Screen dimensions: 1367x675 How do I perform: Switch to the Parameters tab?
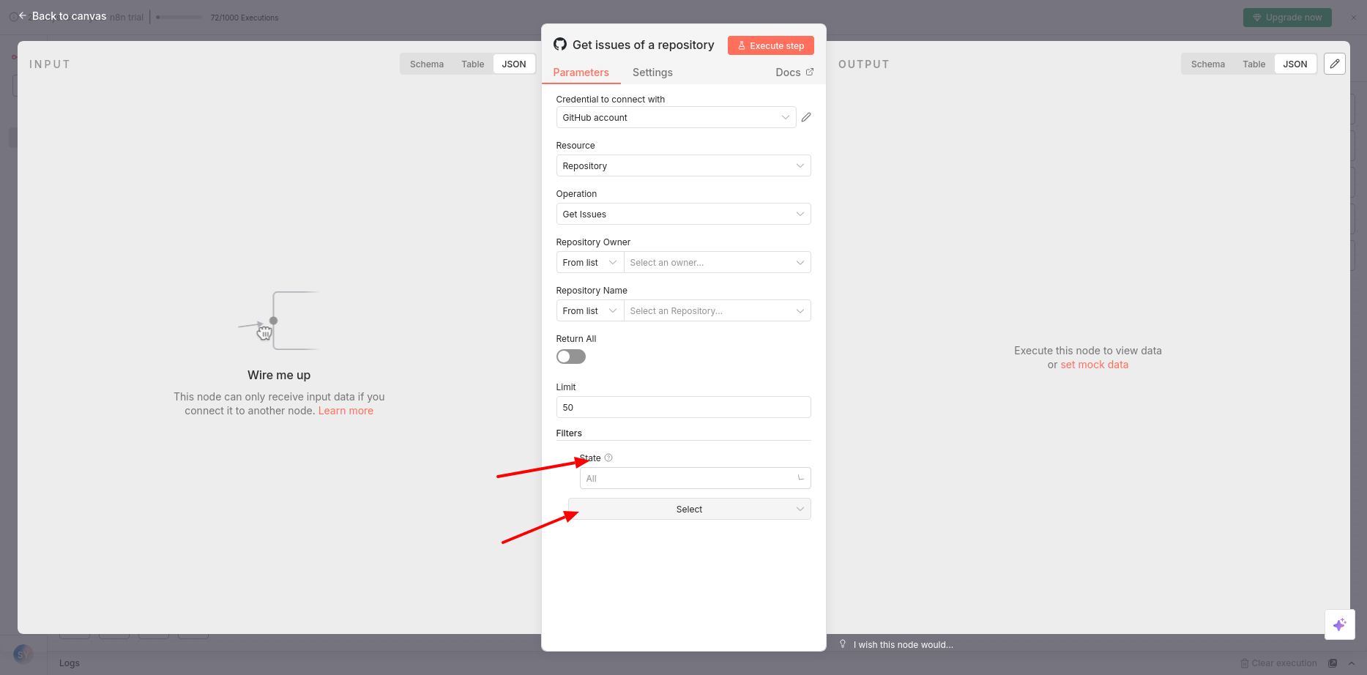coord(581,72)
